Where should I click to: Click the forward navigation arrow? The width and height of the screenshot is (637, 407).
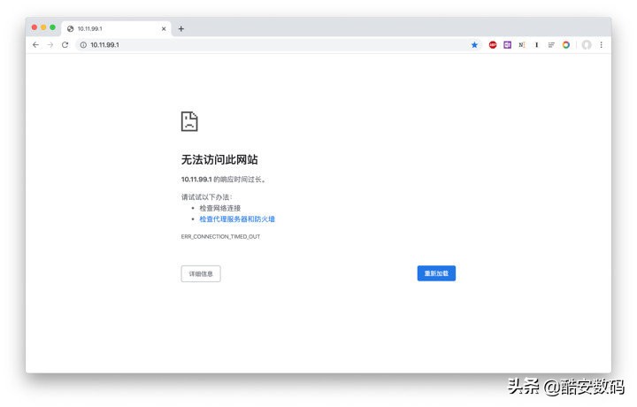[50, 44]
